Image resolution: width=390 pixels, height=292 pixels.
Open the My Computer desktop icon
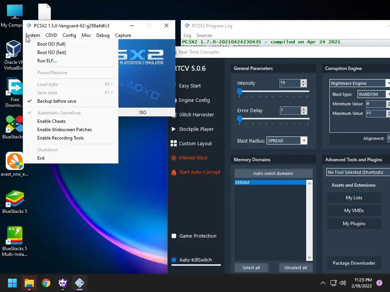click(14, 15)
